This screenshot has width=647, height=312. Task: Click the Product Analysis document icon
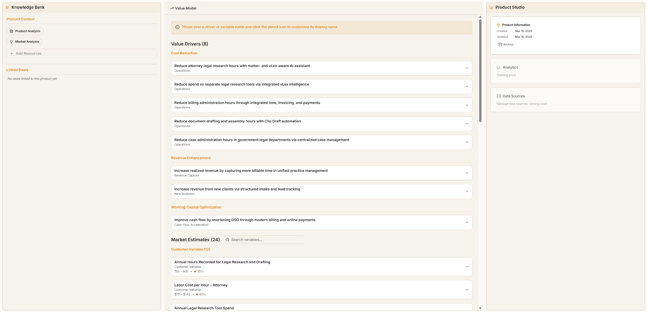(x=11, y=31)
